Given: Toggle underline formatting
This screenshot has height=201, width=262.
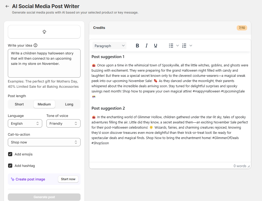Looking at the screenshot, I should (x=156, y=46).
